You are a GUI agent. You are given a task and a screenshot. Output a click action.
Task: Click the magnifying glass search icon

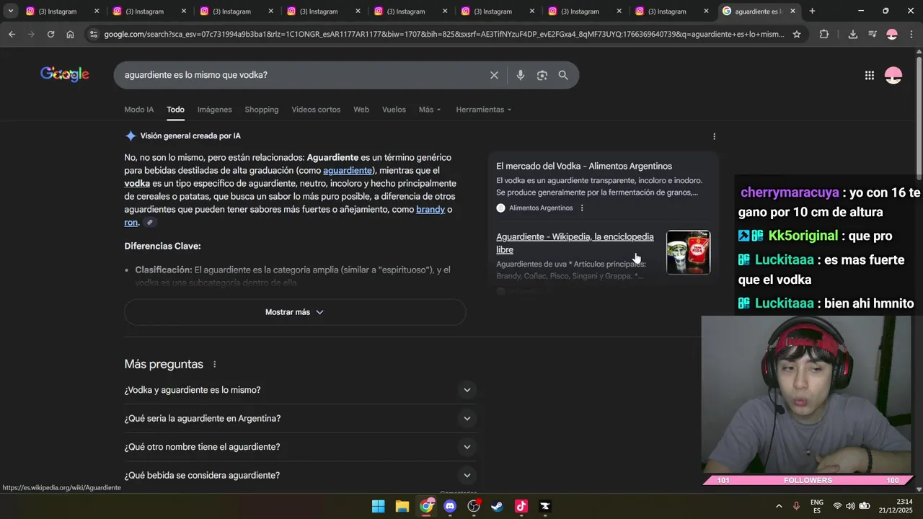coord(563,75)
